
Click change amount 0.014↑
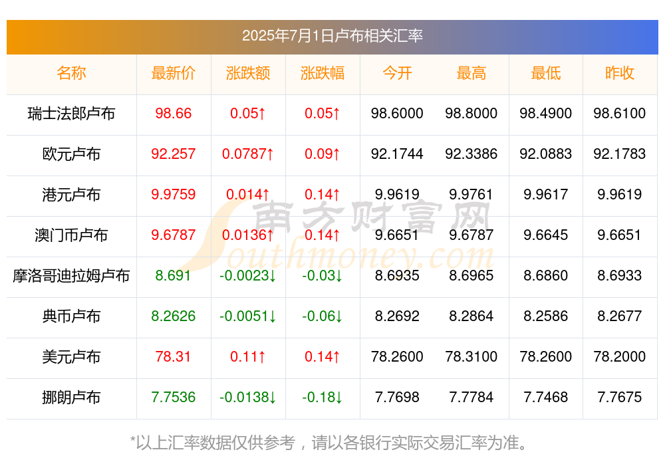tap(247, 194)
